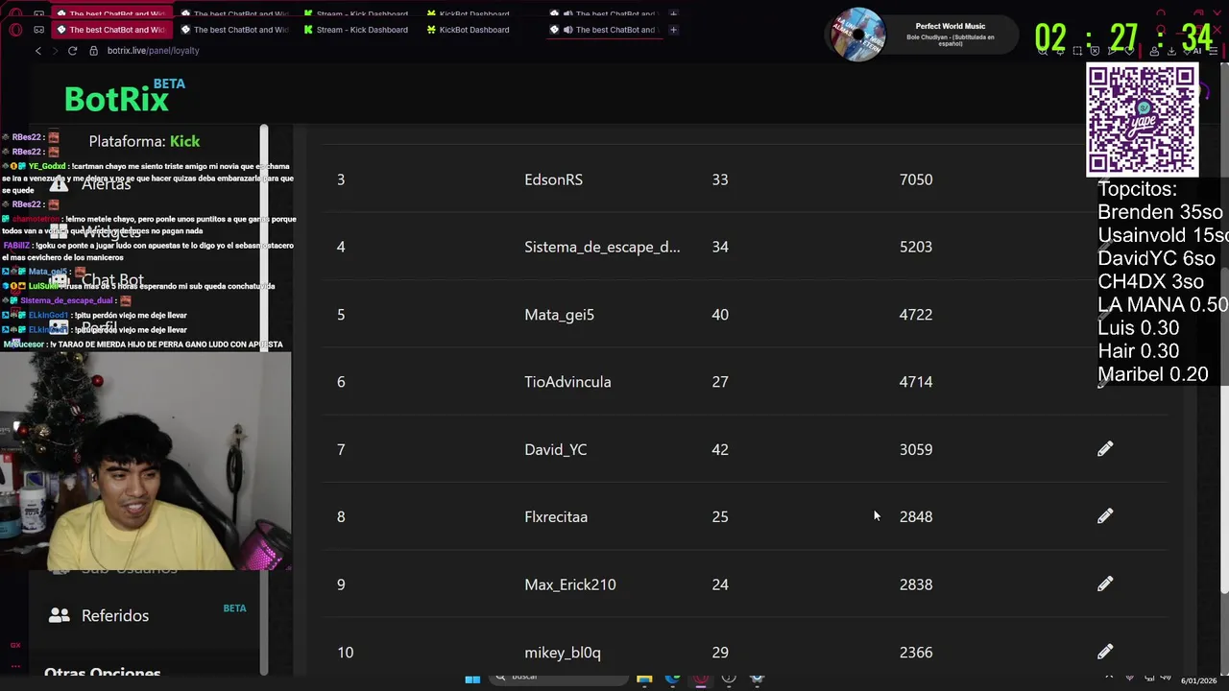
Task: Click the Referidos people icon
Action: pyautogui.click(x=60, y=615)
